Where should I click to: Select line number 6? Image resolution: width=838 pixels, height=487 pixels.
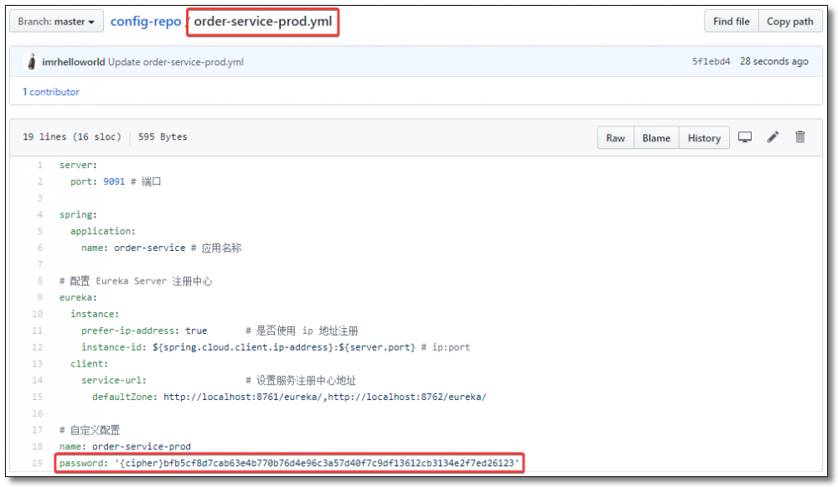pos(39,248)
